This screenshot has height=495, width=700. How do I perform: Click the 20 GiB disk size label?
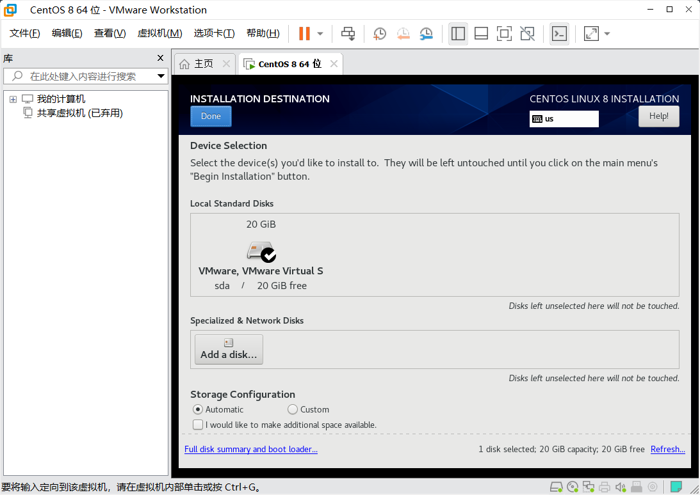tap(261, 224)
